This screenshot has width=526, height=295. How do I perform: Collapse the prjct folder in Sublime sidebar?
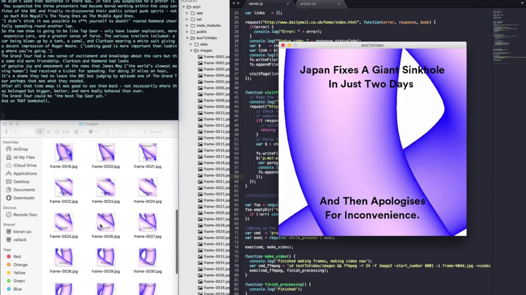click(183, 7)
